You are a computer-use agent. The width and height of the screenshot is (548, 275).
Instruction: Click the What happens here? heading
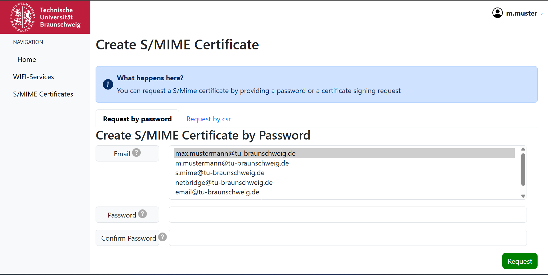tap(150, 78)
